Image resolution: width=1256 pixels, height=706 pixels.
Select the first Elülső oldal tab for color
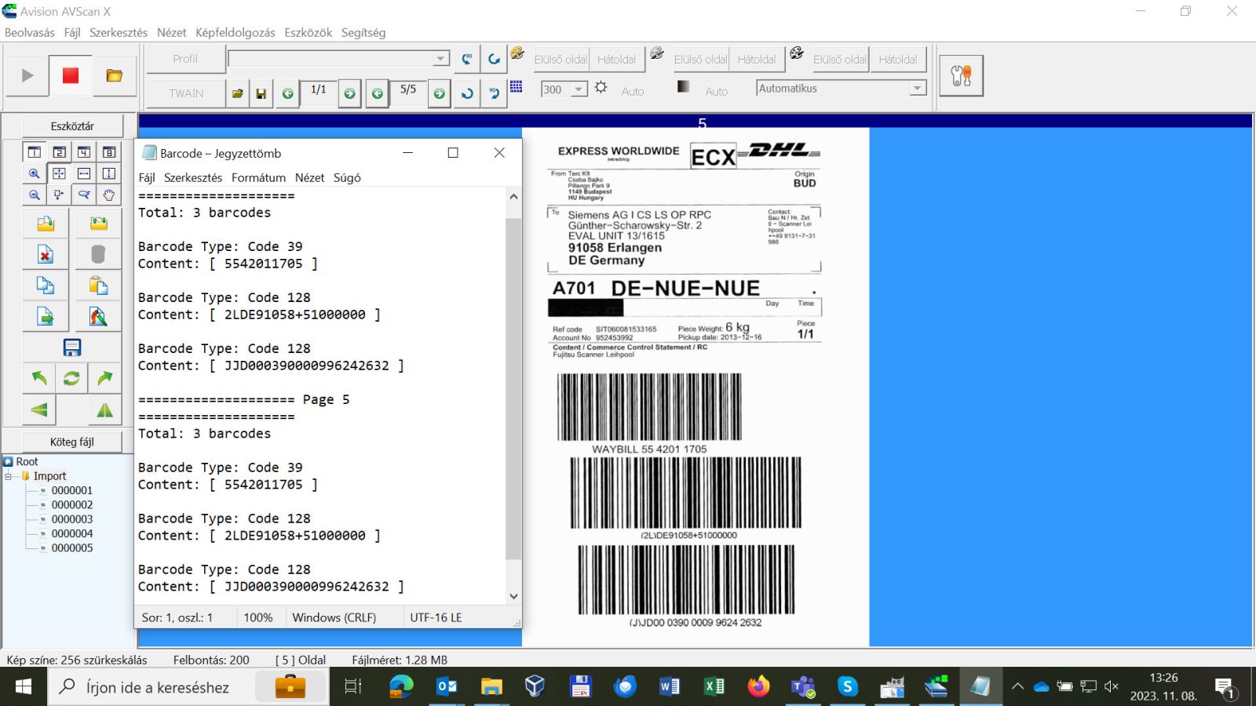[x=560, y=59]
